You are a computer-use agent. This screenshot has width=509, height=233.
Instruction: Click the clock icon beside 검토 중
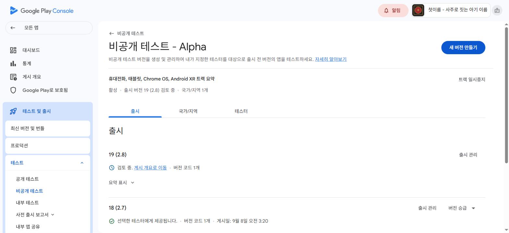click(x=112, y=168)
